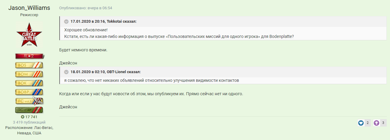Open Jason_Williams user profile
Screen dimensions: 390x140
coord(29,8)
